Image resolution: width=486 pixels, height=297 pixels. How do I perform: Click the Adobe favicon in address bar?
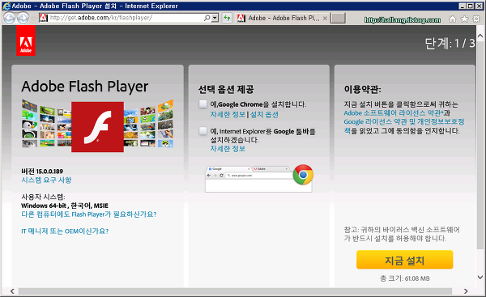44,18
